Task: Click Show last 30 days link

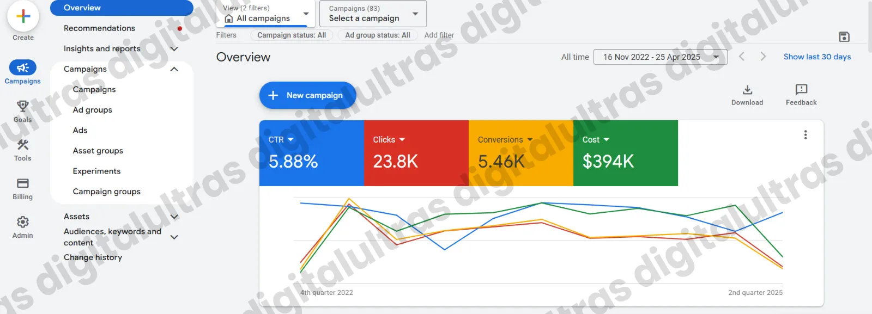Action: pyautogui.click(x=817, y=57)
